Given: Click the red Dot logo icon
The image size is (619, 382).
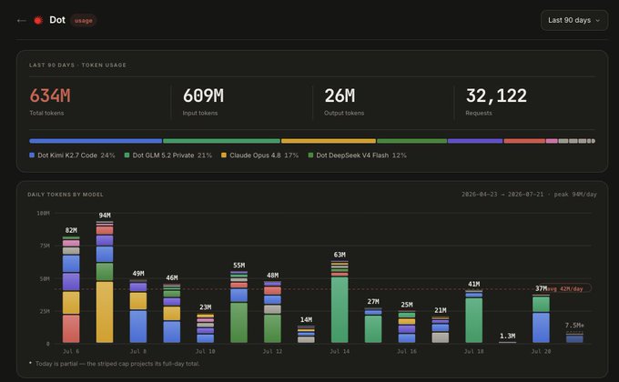Looking at the screenshot, I should click(38, 20).
